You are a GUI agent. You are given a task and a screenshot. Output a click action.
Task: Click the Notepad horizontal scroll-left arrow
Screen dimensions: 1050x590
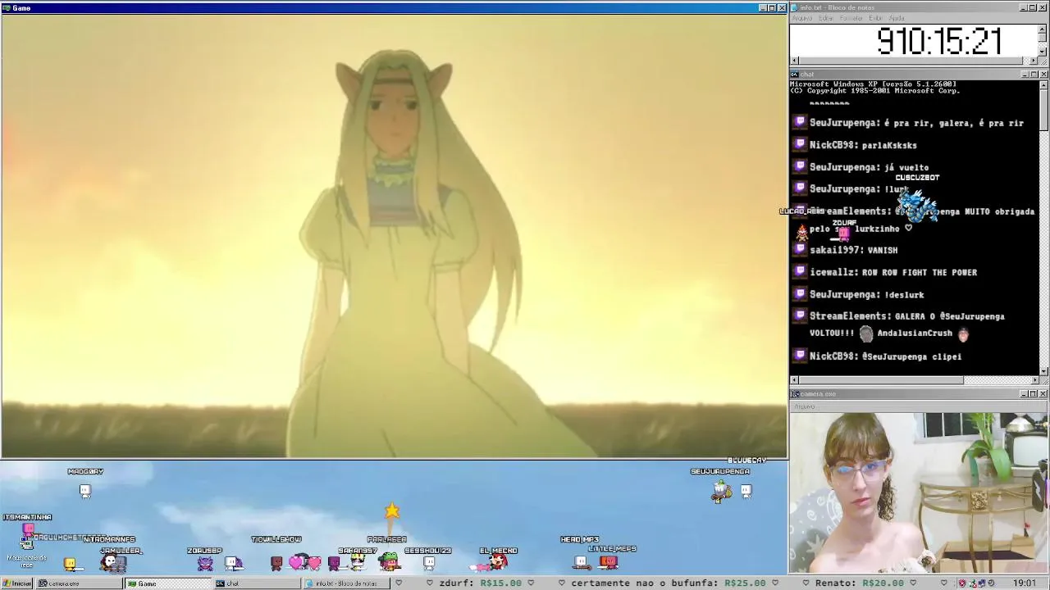(794, 61)
